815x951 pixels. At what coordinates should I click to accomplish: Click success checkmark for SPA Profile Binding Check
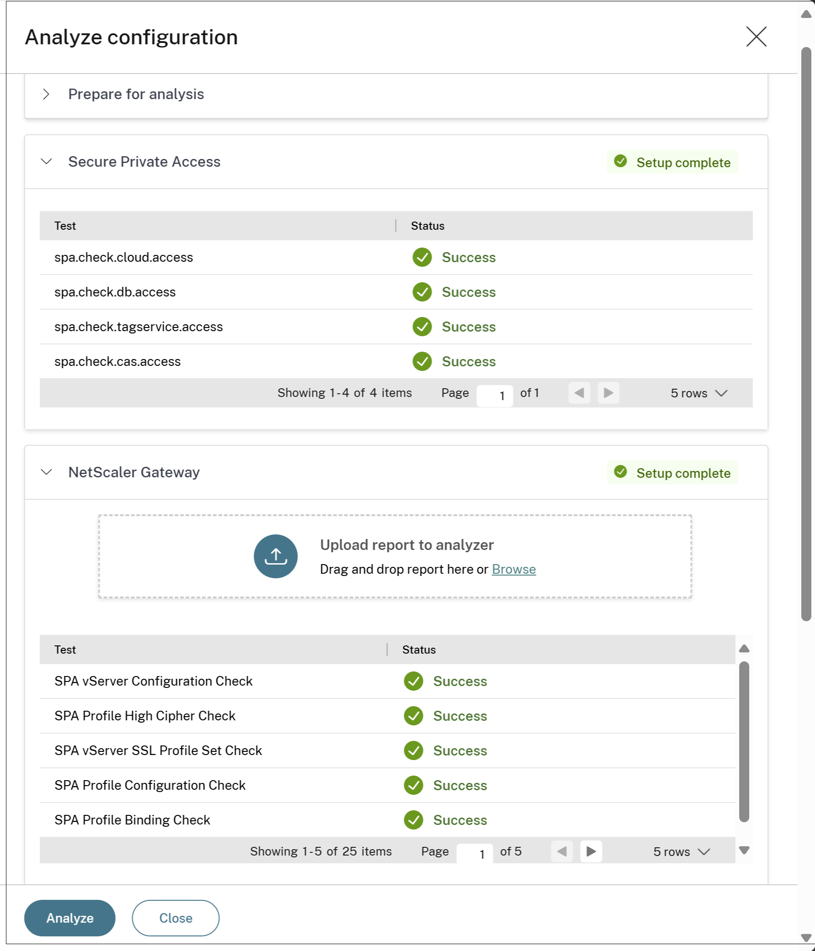coord(413,820)
